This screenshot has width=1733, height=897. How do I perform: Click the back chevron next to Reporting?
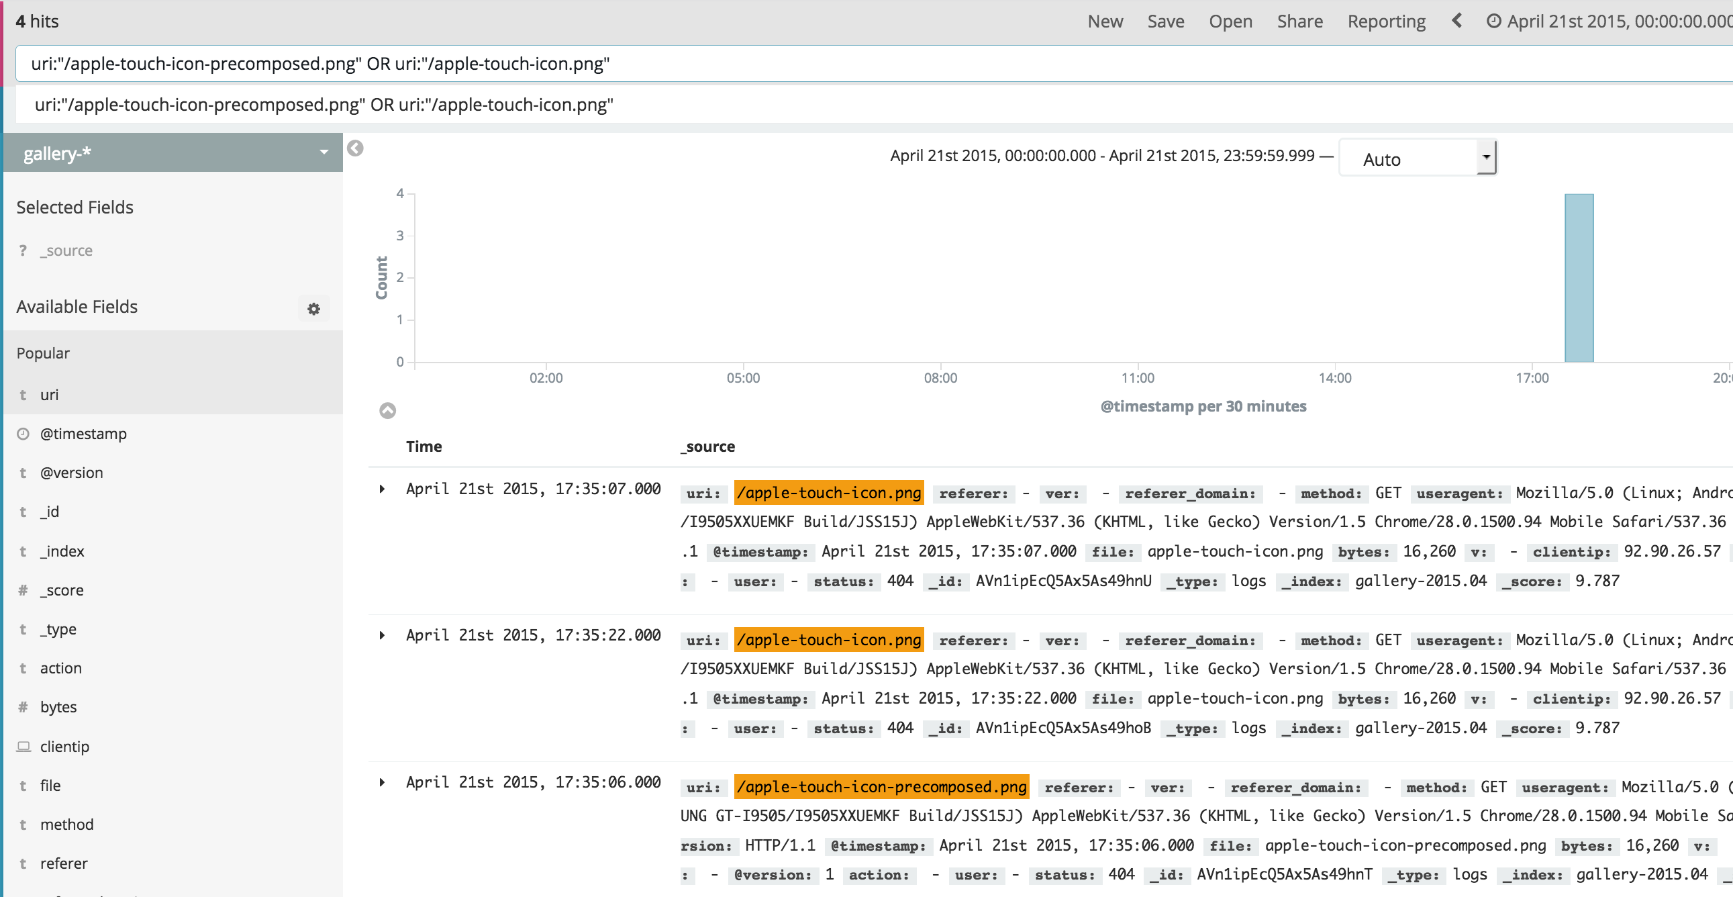point(1457,20)
